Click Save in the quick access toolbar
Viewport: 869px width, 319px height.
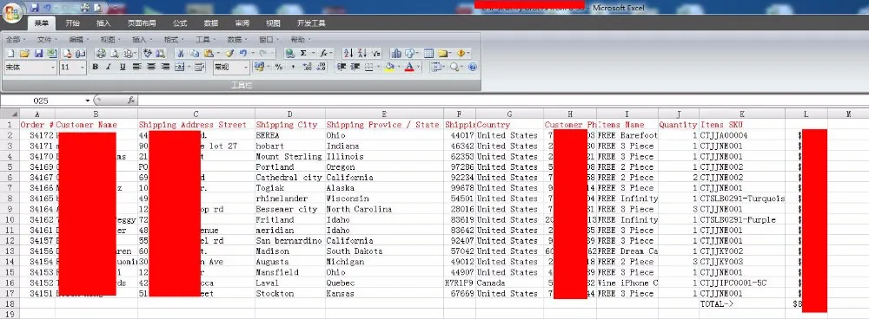tap(35, 8)
